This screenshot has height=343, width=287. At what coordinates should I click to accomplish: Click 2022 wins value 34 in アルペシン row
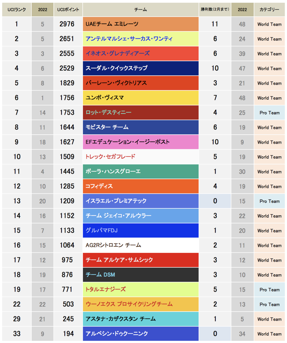coord(242,334)
